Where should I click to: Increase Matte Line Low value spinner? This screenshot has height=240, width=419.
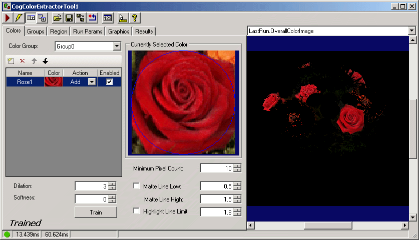click(237, 184)
